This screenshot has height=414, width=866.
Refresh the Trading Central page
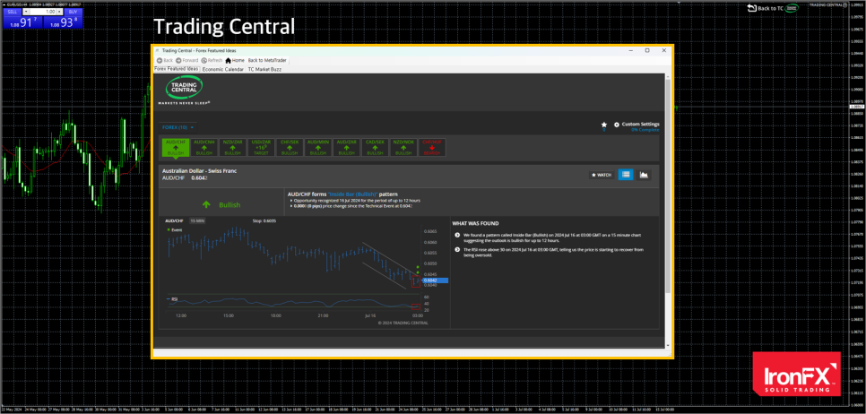[x=212, y=60]
